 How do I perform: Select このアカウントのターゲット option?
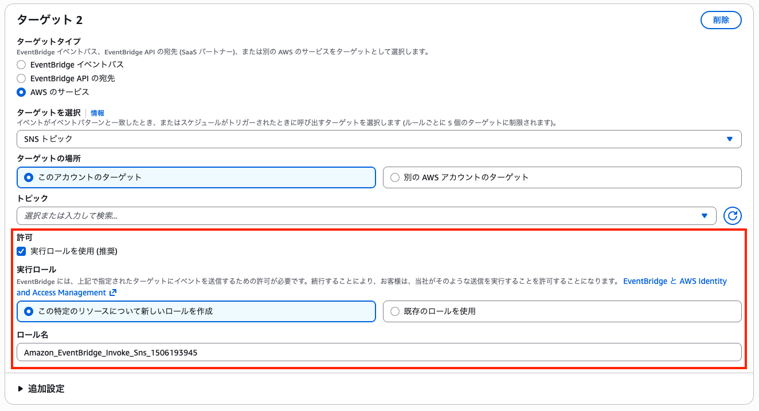pyautogui.click(x=28, y=177)
